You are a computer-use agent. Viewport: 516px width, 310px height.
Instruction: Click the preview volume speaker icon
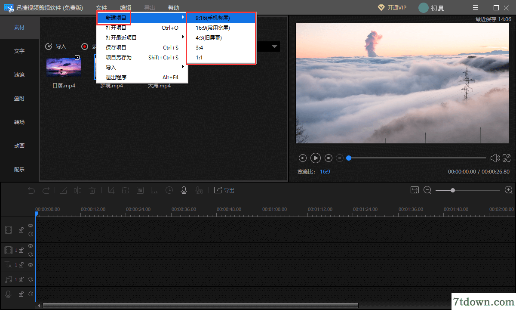[495, 158]
